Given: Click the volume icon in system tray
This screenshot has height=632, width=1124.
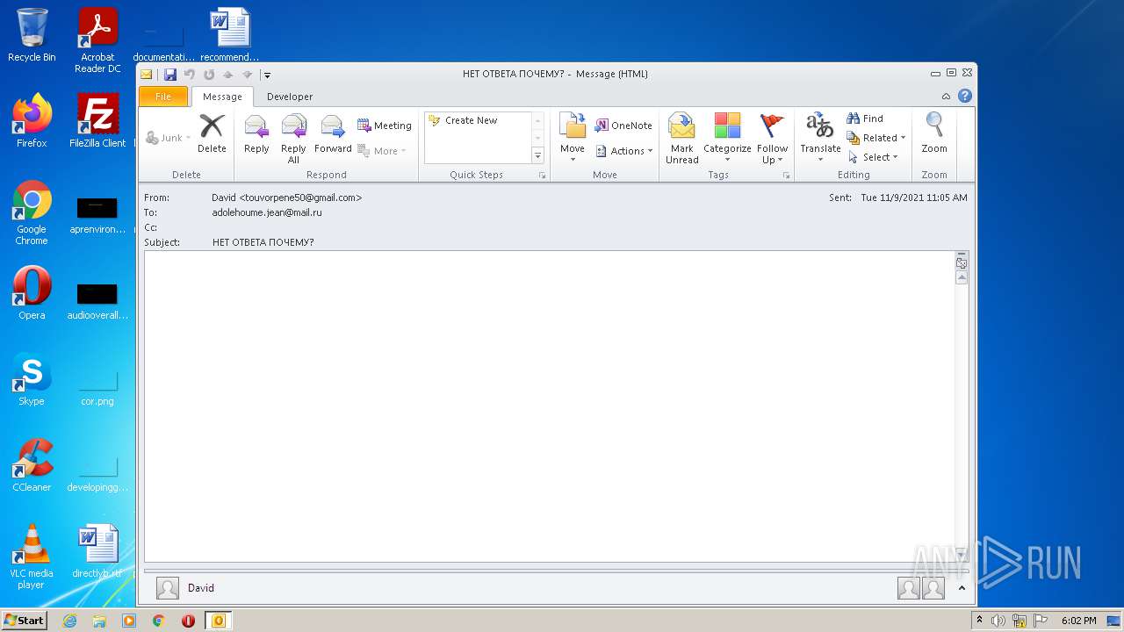Looking at the screenshot, I should [998, 621].
